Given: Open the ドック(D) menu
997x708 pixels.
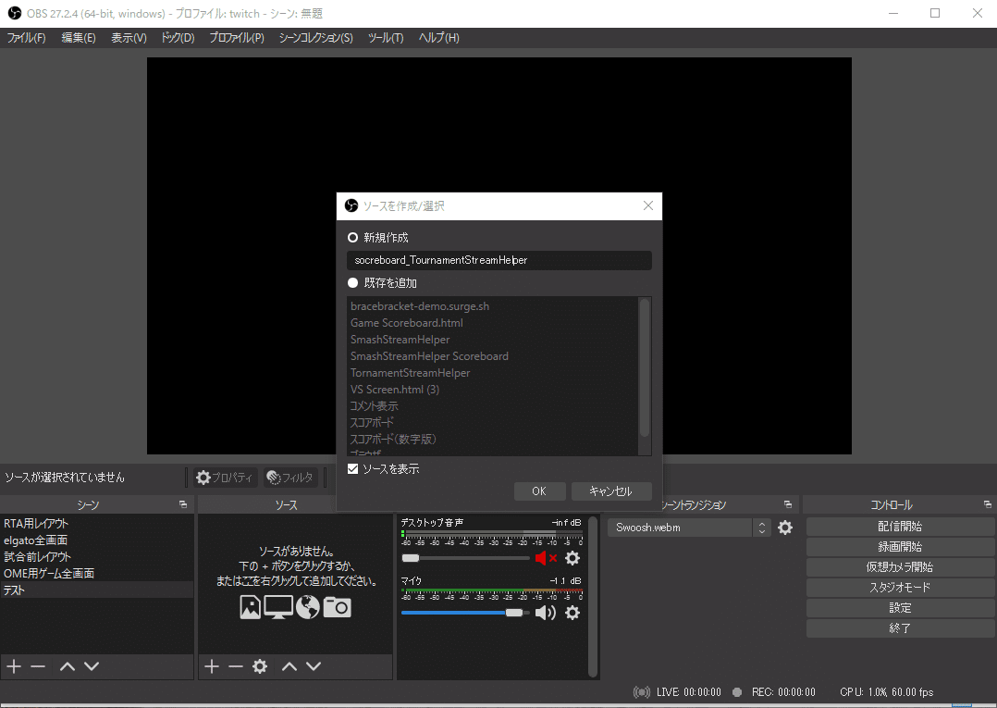Looking at the screenshot, I should pyautogui.click(x=178, y=38).
